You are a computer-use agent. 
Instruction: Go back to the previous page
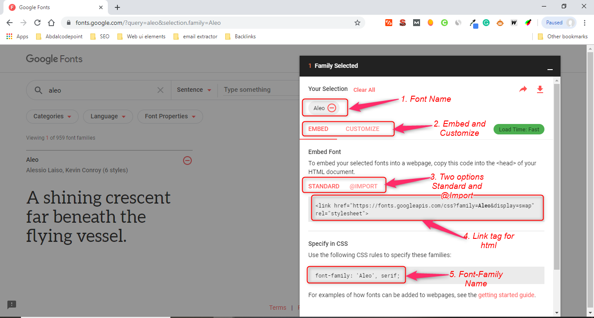click(x=10, y=23)
